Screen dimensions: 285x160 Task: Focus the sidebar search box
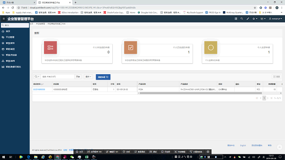click(15, 25)
